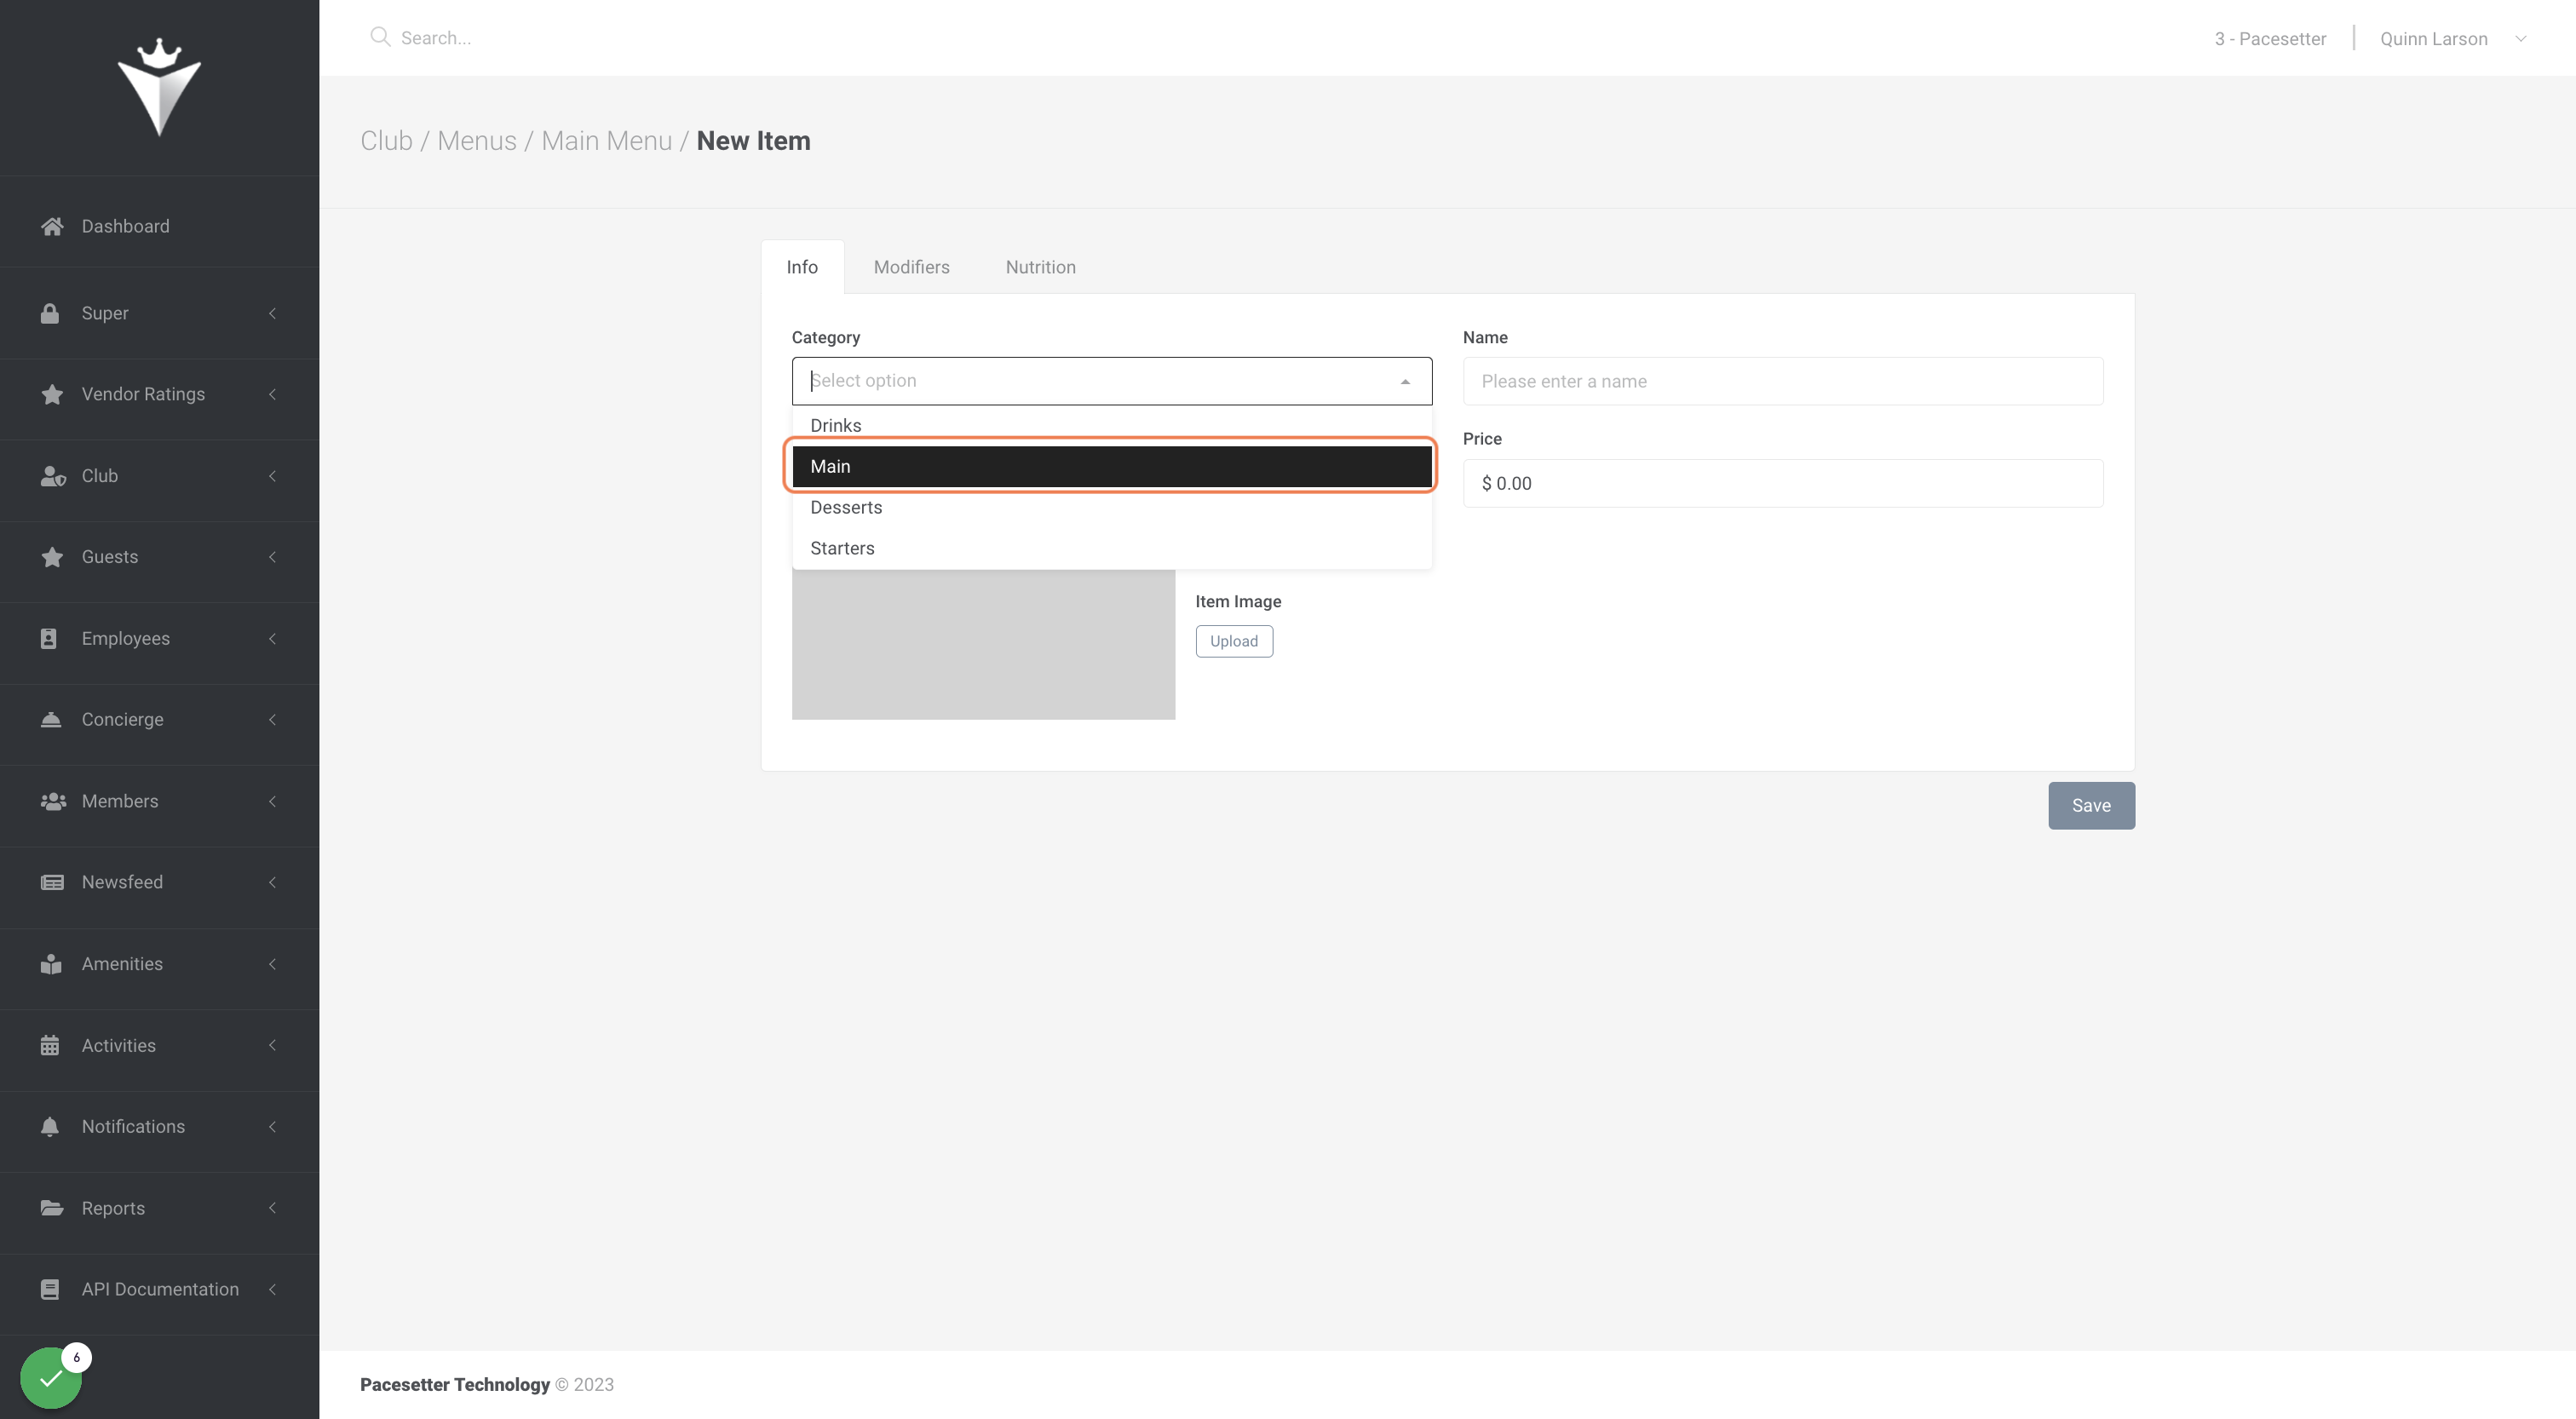Open the green checkmark badge widget
The image size is (2576, 1419).
51,1378
